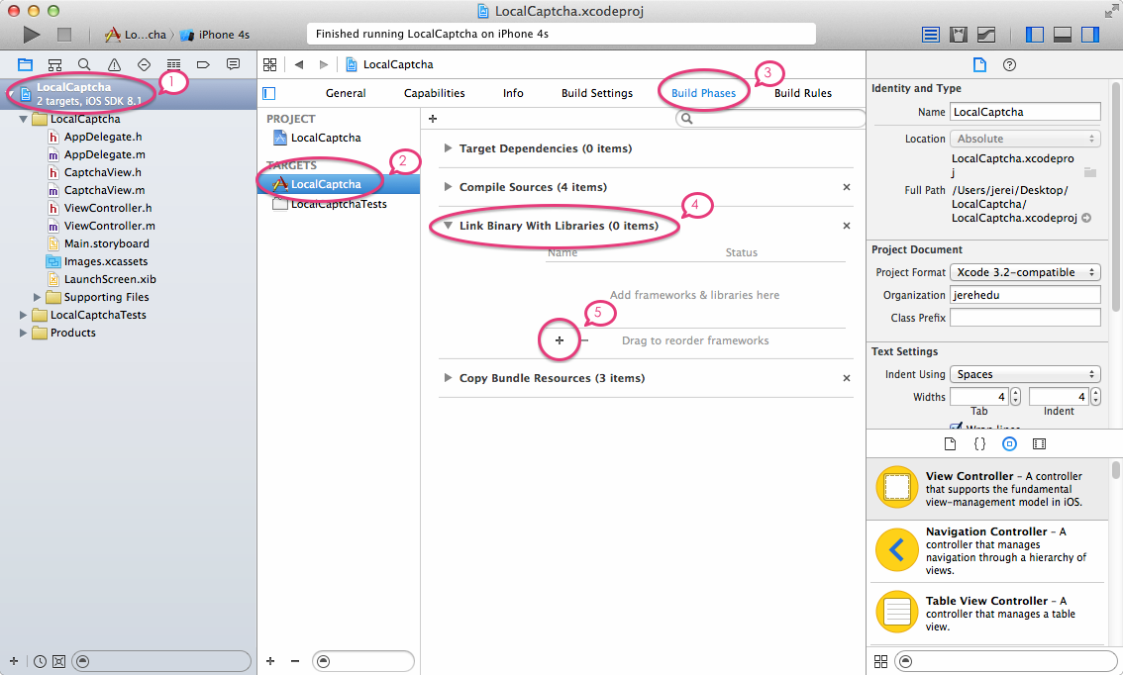Toggle the Debug area

pos(1063,35)
